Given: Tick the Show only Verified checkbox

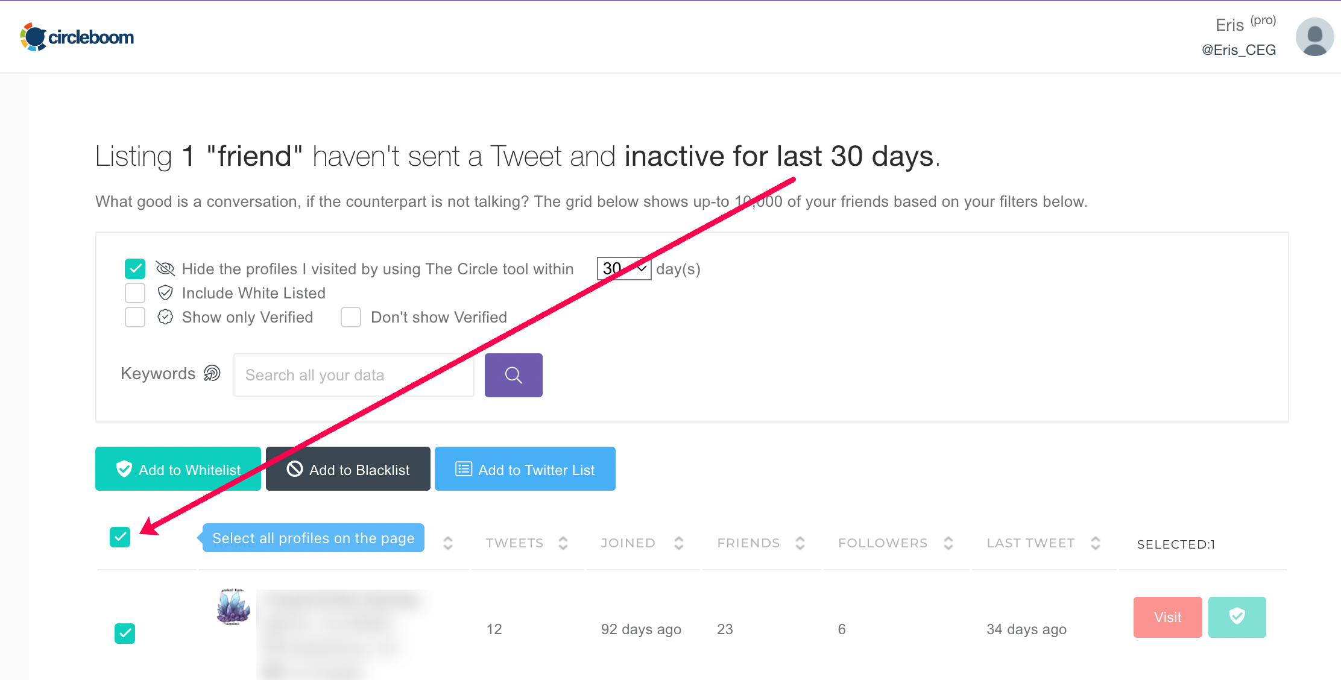Looking at the screenshot, I should click(135, 317).
